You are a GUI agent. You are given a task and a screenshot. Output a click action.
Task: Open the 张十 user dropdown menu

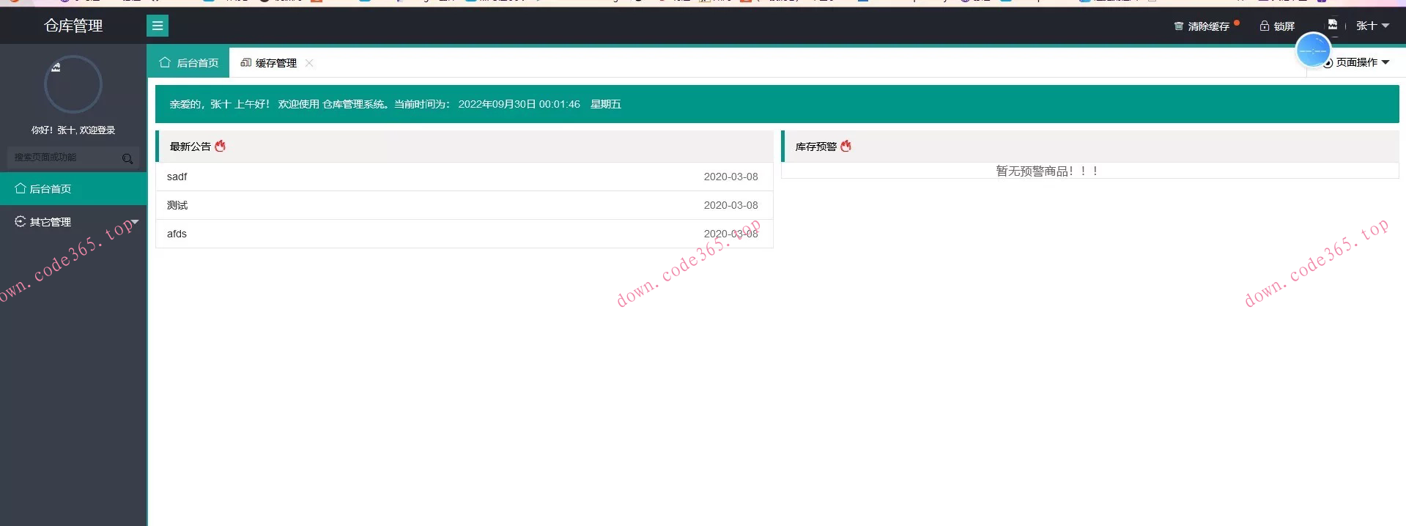[x=1372, y=26]
